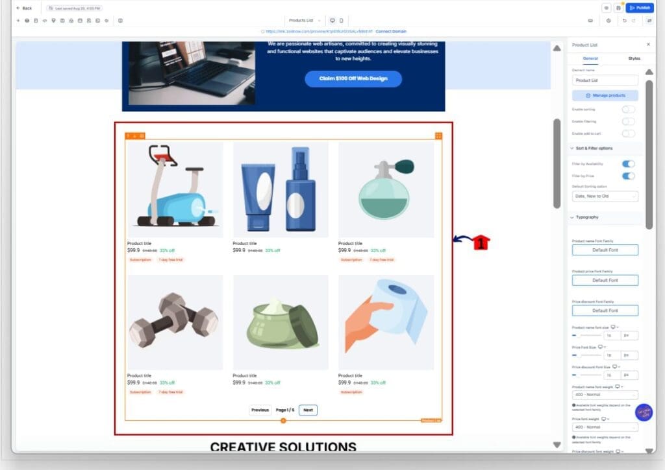665x470 pixels.
Task: Open device selector for Product name font size
Action: (613, 327)
